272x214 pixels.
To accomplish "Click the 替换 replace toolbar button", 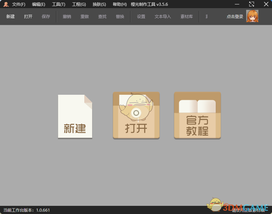I will click(x=120, y=16).
